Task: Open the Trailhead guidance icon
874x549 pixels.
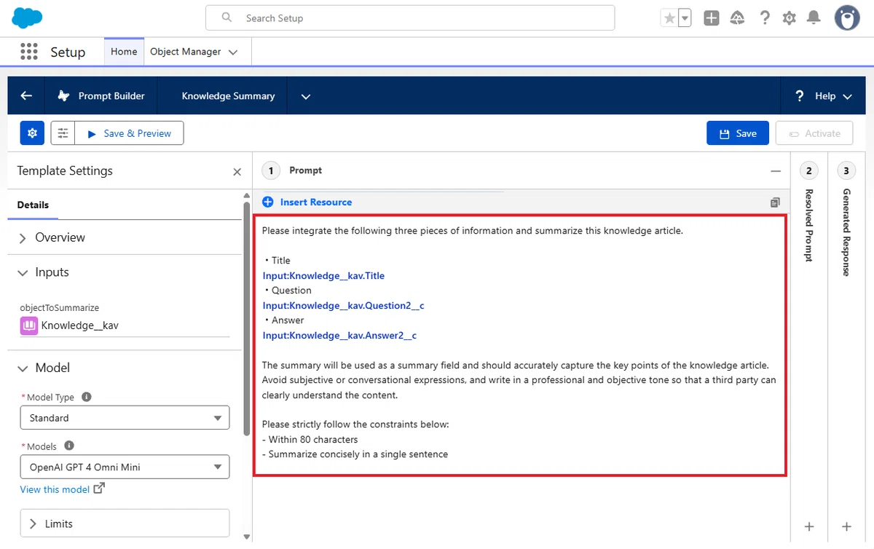Action: 737,18
